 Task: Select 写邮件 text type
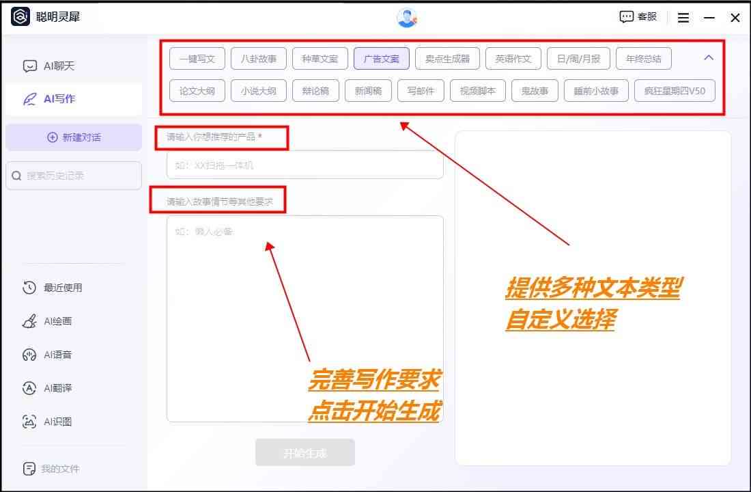click(x=421, y=91)
